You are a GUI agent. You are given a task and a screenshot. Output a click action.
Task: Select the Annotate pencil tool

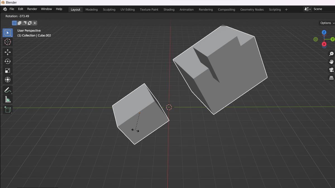click(x=8, y=90)
